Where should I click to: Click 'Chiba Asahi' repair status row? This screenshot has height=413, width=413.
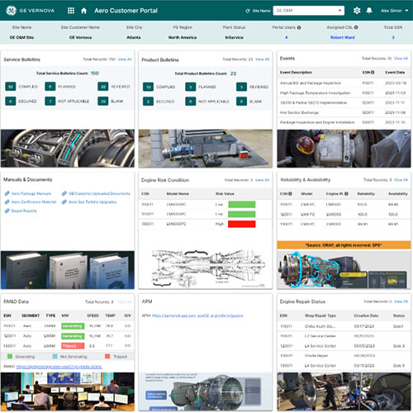pyautogui.click(x=344, y=326)
